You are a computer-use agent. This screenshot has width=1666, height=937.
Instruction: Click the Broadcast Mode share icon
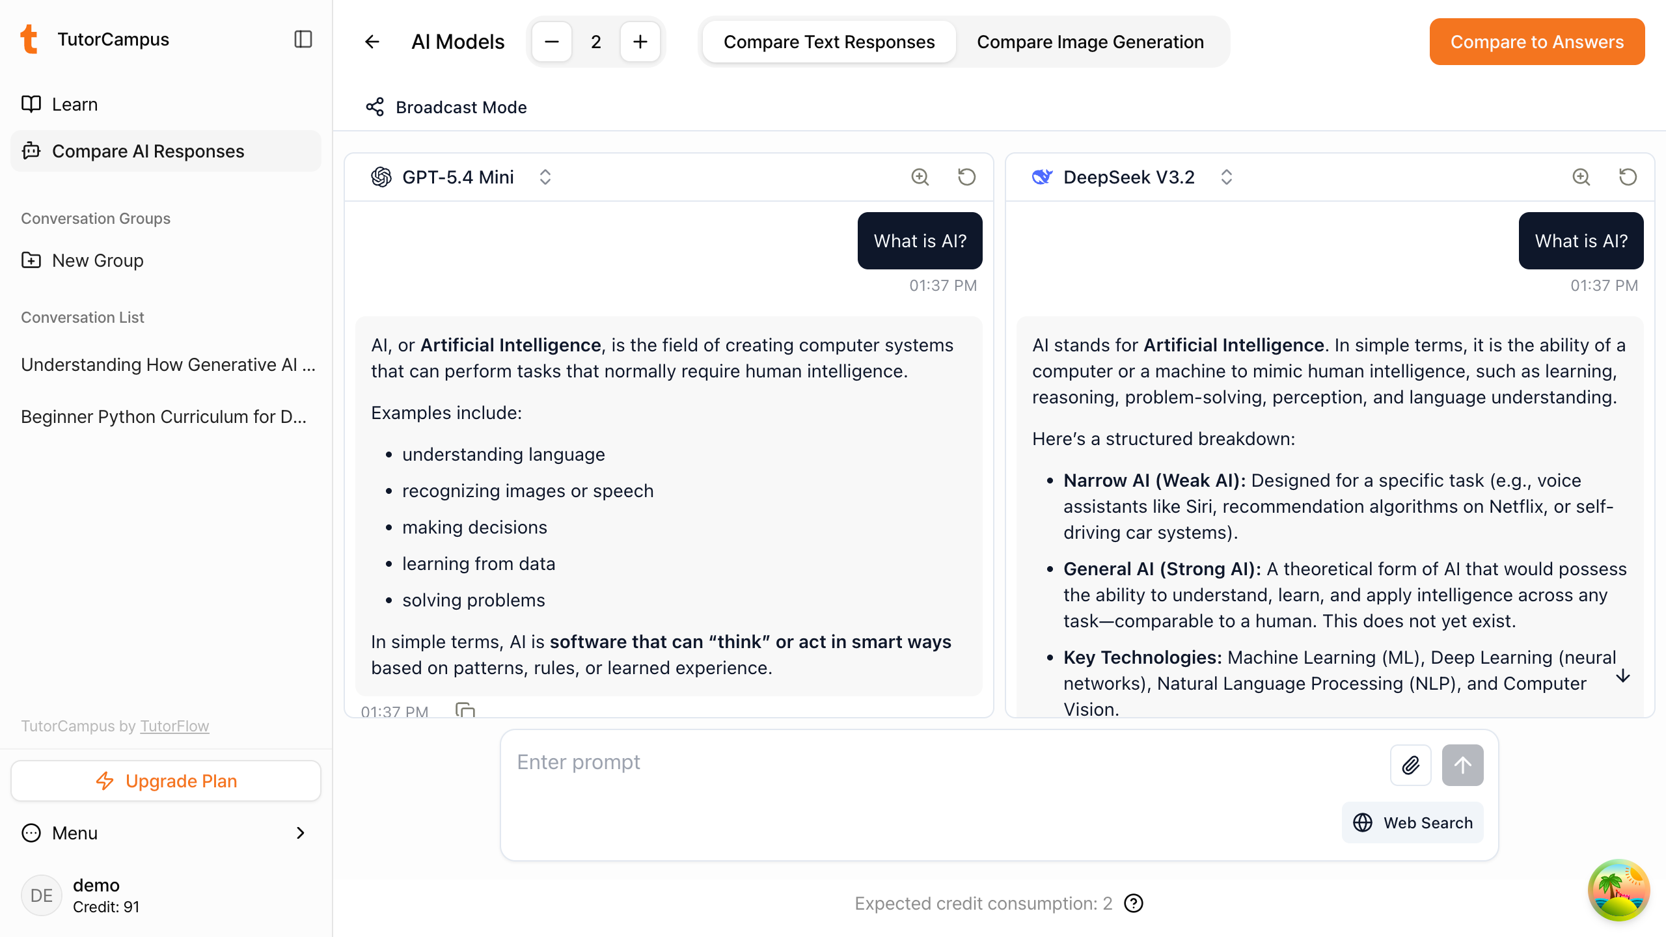pyautogui.click(x=375, y=107)
